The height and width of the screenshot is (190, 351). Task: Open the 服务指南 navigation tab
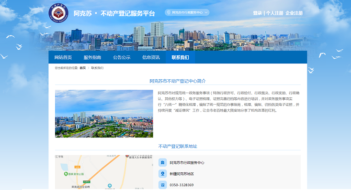point(92,57)
